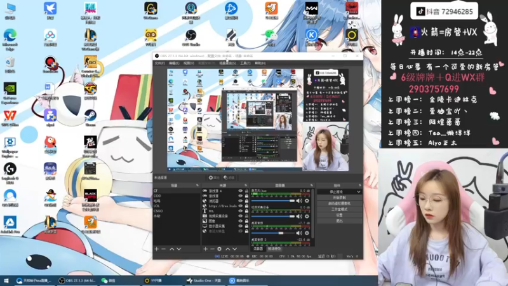This screenshot has height=286, width=508.
Task: Hide the 视频采集设备 source
Action: (241, 216)
